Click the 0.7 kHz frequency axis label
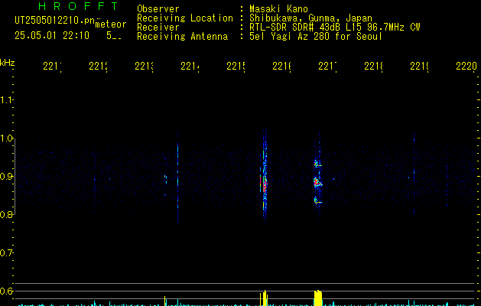Viewport: 481px width, 306px height. (6, 253)
